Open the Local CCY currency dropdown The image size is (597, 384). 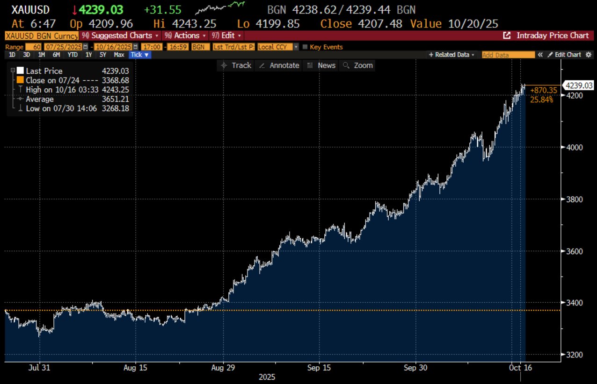[279, 47]
